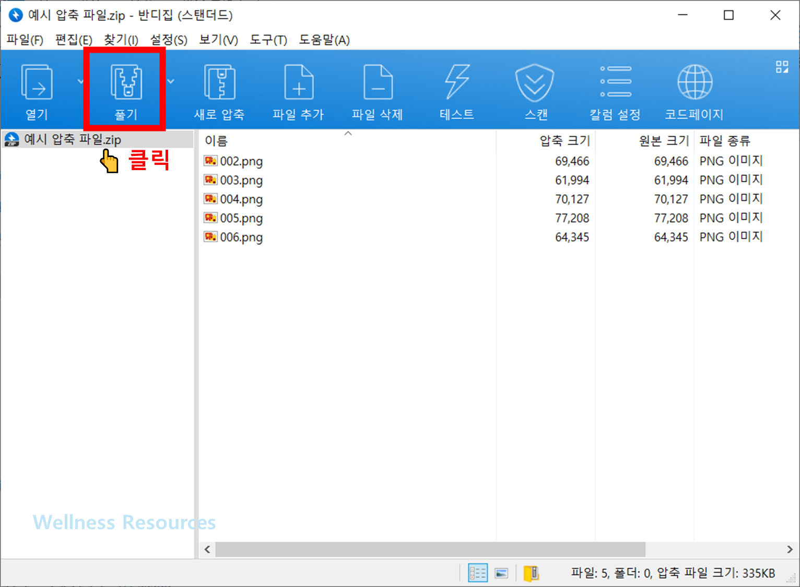Open the 설정(S) menu
The width and height of the screenshot is (800, 587).
click(x=169, y=40)
